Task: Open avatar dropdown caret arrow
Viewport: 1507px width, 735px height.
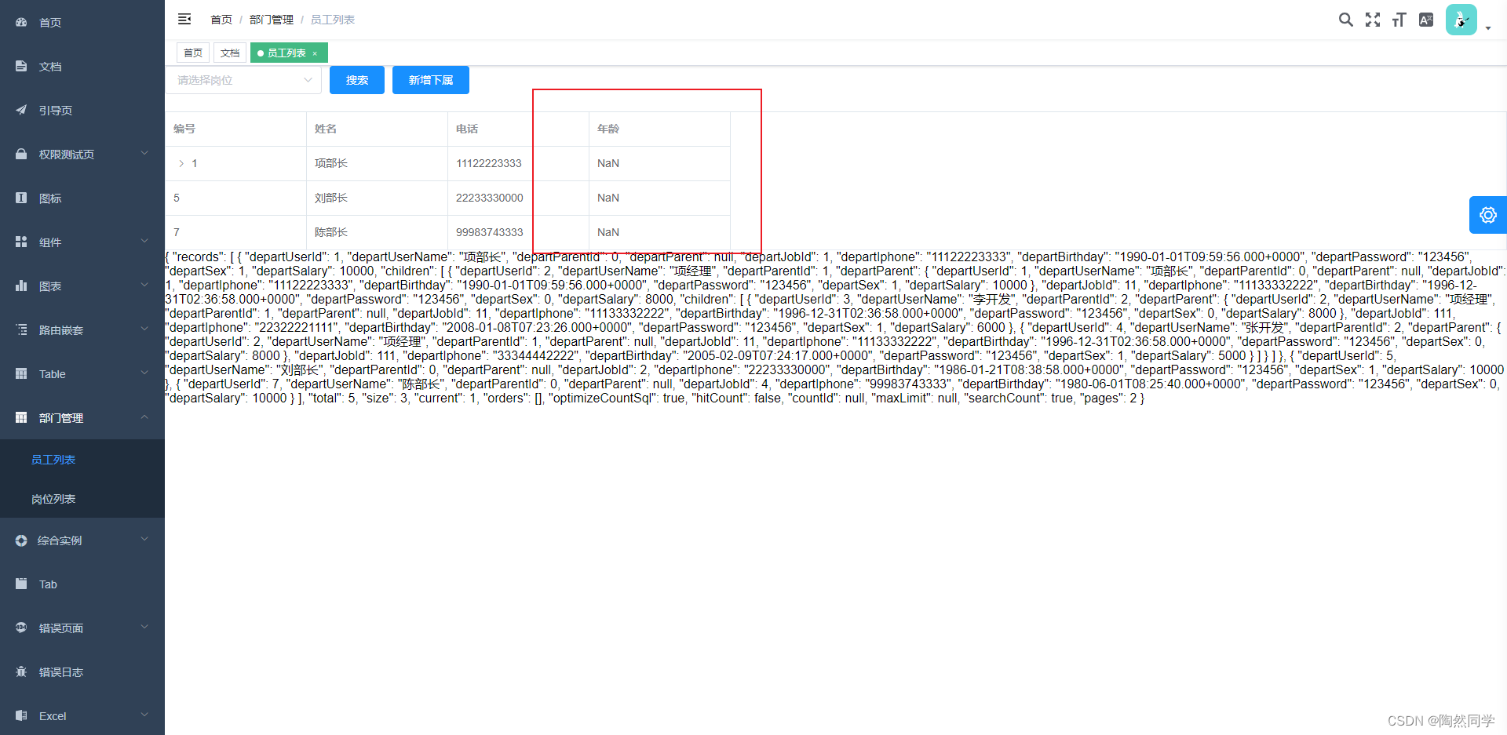Action: tap(1487, 28)
